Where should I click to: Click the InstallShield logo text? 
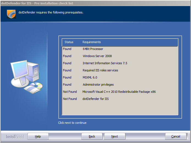click(15, 137)
